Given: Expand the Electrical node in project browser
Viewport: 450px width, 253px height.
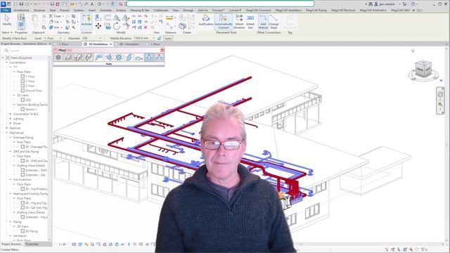Looking at the screenshot, I should pyautogui.click(x=7, y=128).
